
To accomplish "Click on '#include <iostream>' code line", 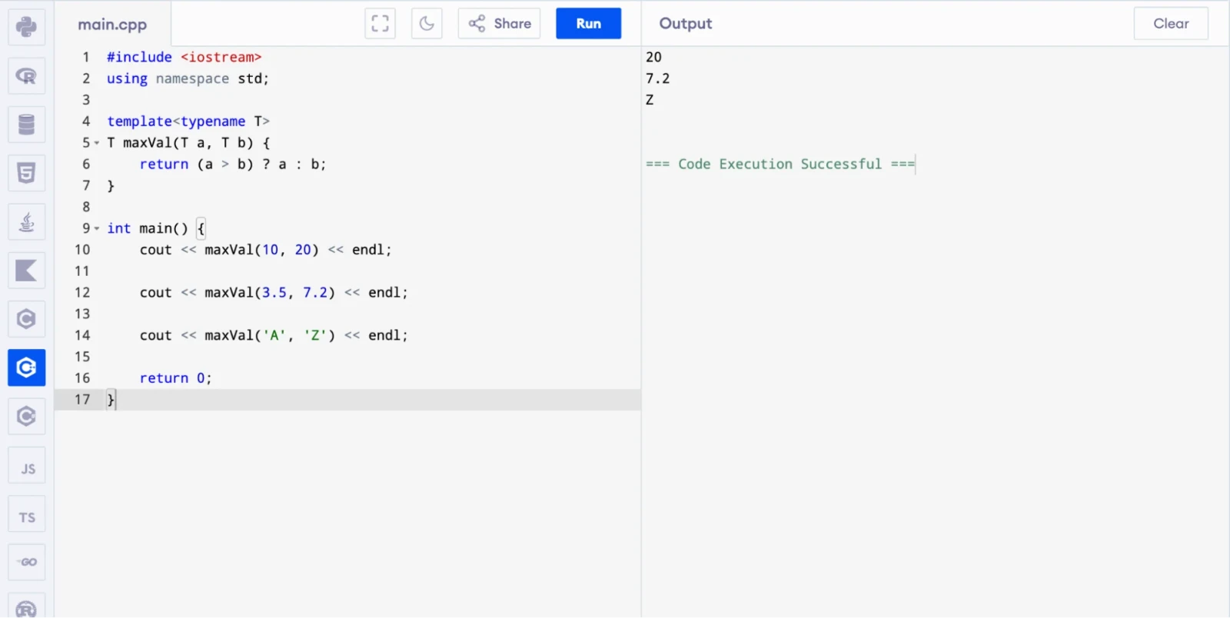I will point(184,57).
